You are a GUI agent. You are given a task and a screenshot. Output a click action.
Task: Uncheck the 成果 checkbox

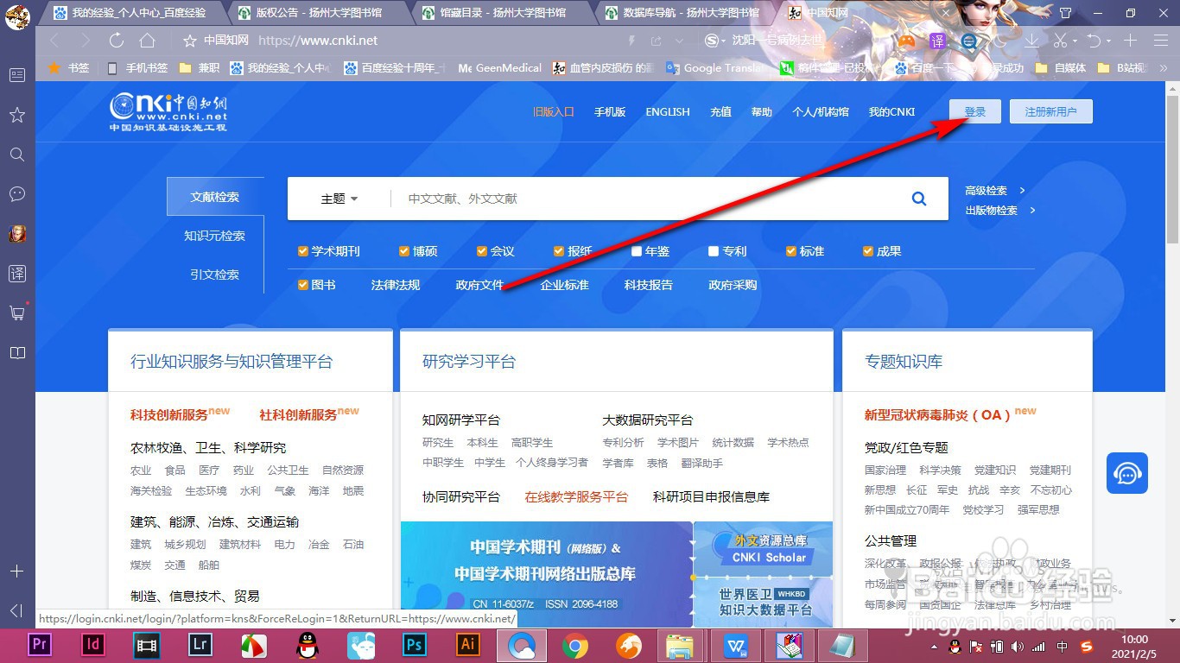[868, 251]
